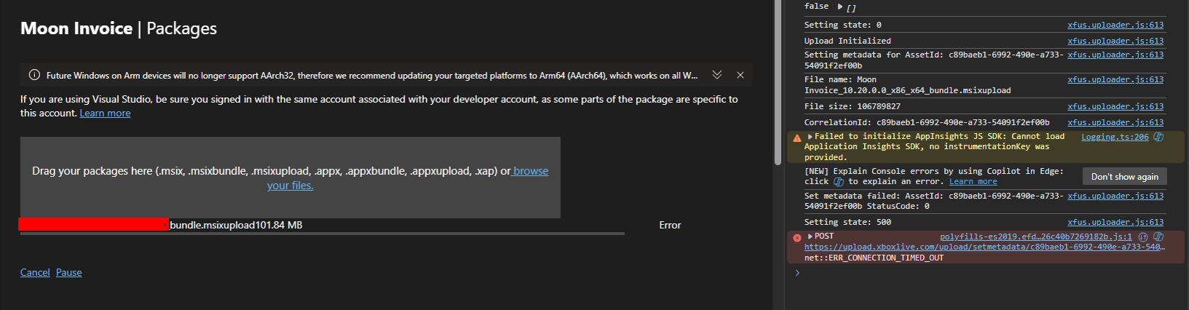Expand the empty array object at top
This screenshot has height=310, width=1189.
click(x=840, y=7)
